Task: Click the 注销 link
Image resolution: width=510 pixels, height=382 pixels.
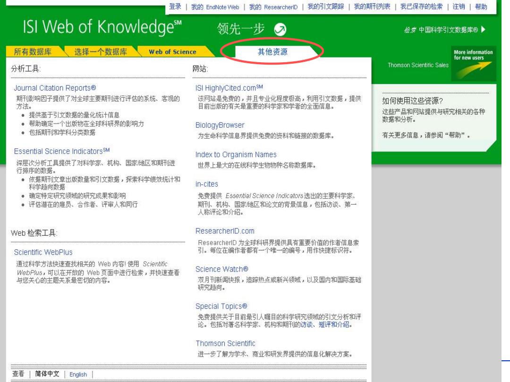Action: pos(459,7)
